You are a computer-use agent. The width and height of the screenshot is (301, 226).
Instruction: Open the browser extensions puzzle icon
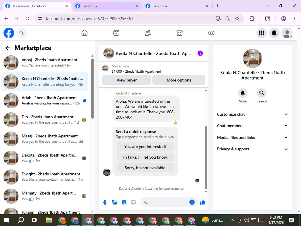[x=252, y=19]
